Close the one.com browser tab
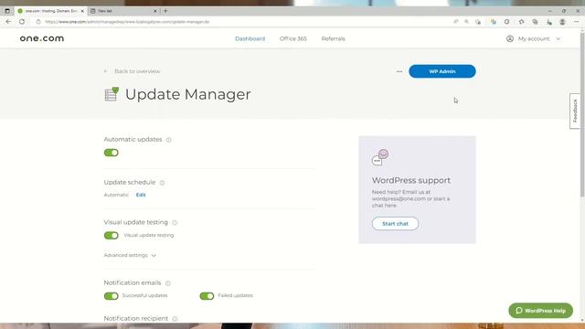Screen dimensions: 585x329 tap(82, 11)
